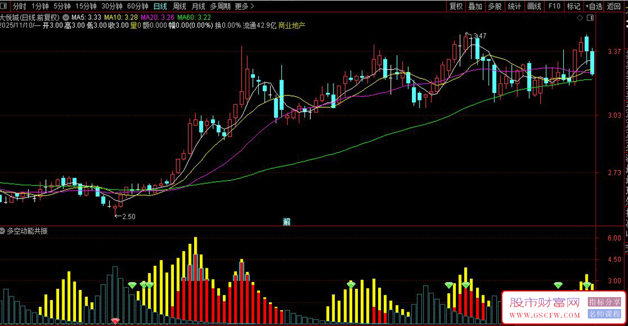The height and width of the screenshot is (326, 628).
Task: Select the 15分钟 period tab
Action: [x=86, y=6]
